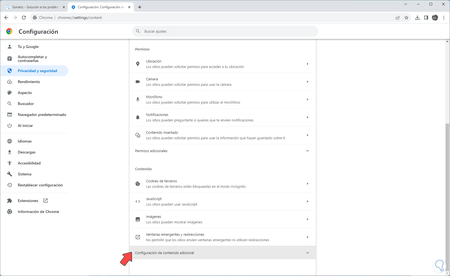
Task: Click the share page icon
Action: point(397,18)
